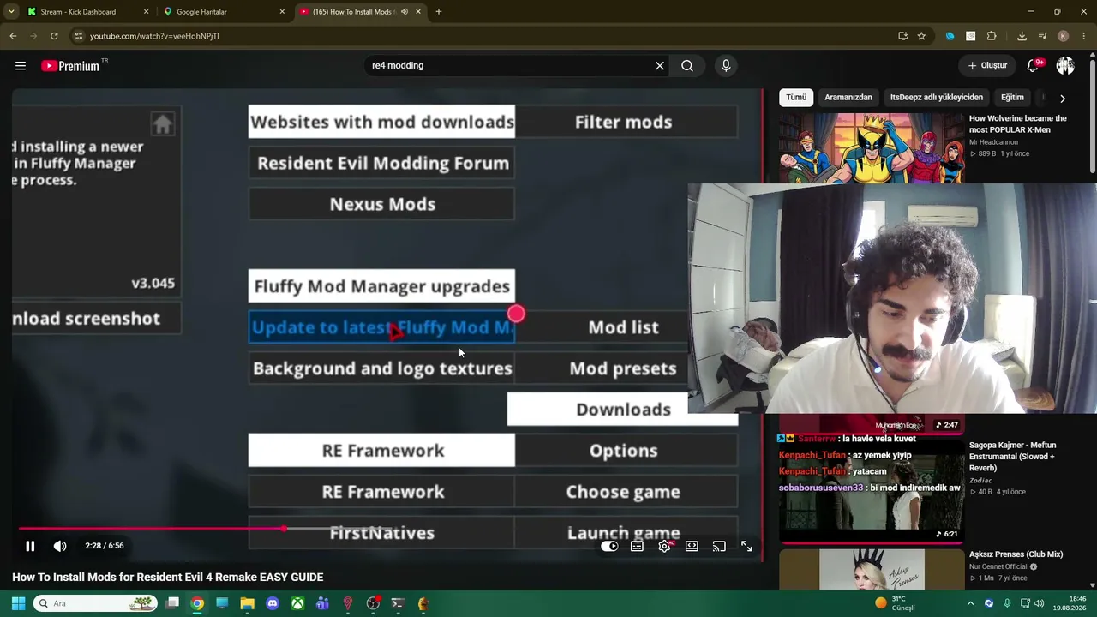This screenshot has width=1097, height=617.
Task: Seek using the red video progress bar
Action: click(x=386, y=529)
